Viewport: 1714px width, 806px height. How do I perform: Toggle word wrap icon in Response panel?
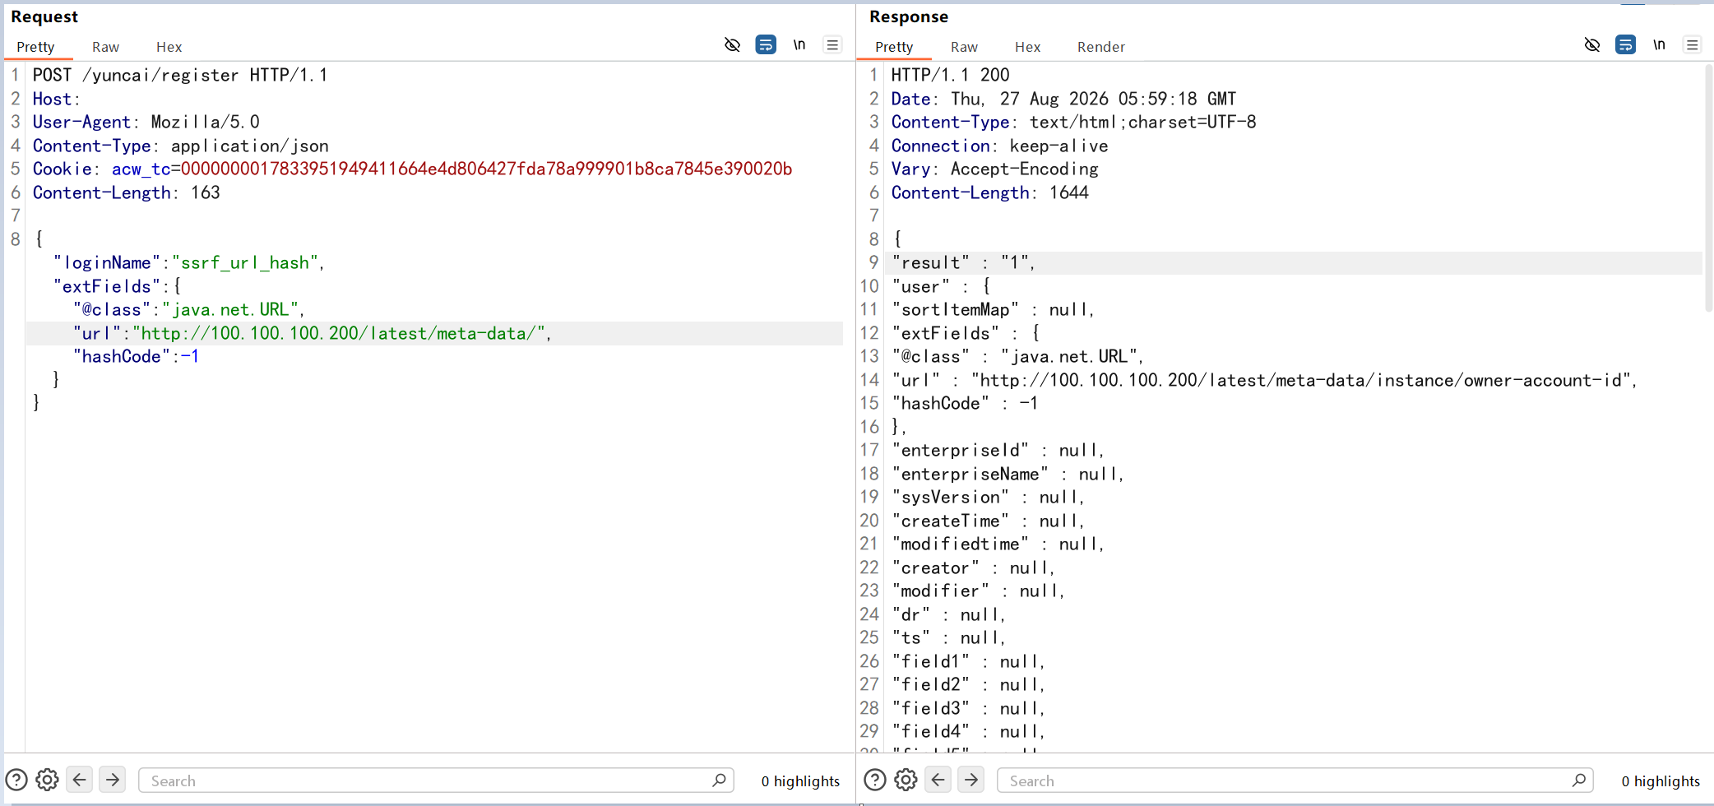point(1626,45)
